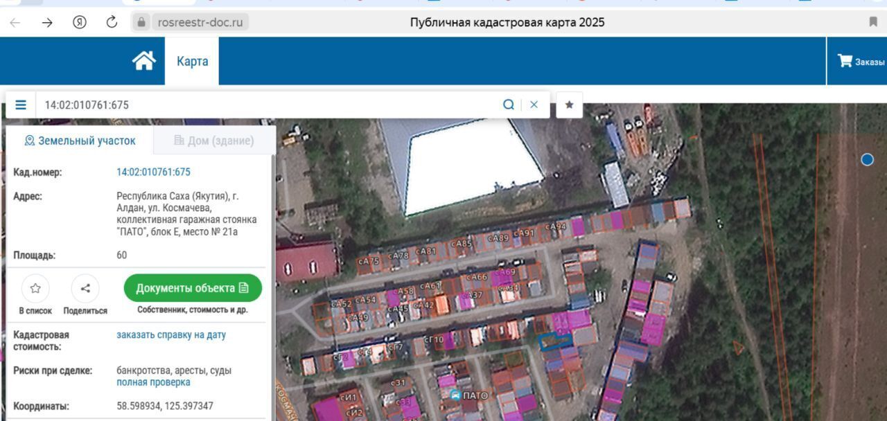Select the blue highlighted parcel on map
The width and height of the screenshot is (887, 421).
click(x=556, y=341)
